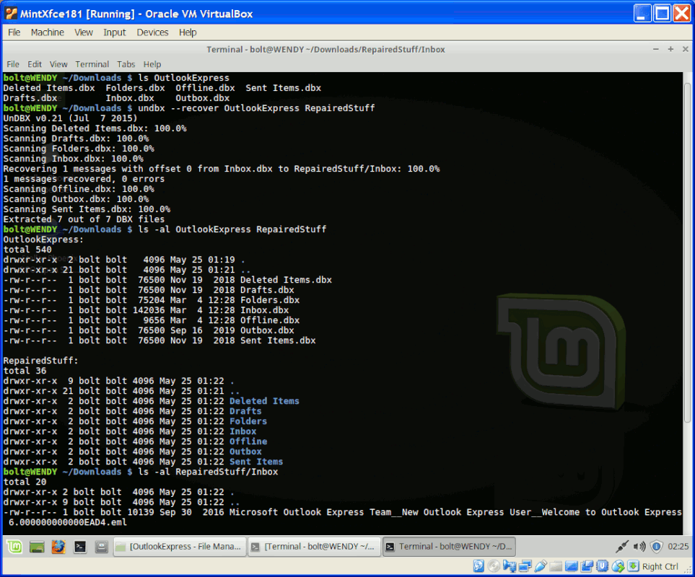
Task: Switch to the bracketed Terminal taskbar window
Action: tap(314, 547)
